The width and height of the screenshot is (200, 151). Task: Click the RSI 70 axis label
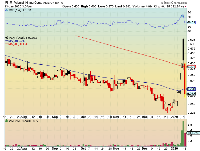pyautogui.click(x=189, y=17)
